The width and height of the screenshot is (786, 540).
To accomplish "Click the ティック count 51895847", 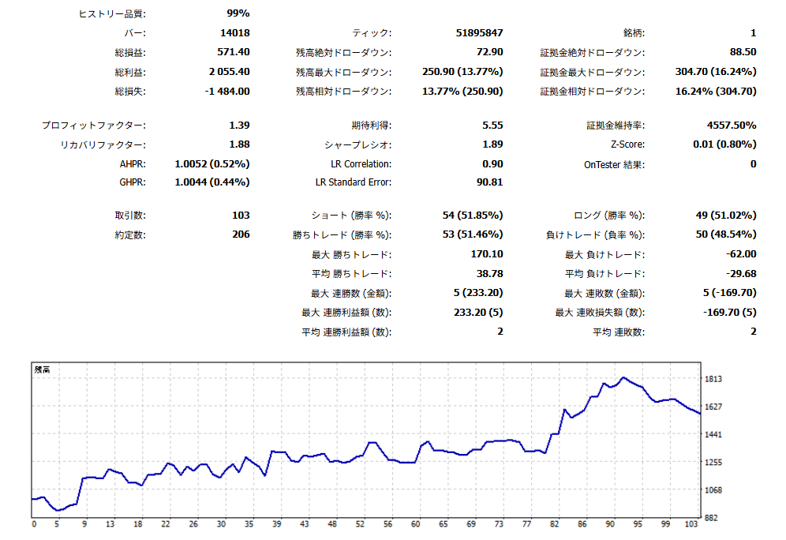I will [x=479, y=33].
